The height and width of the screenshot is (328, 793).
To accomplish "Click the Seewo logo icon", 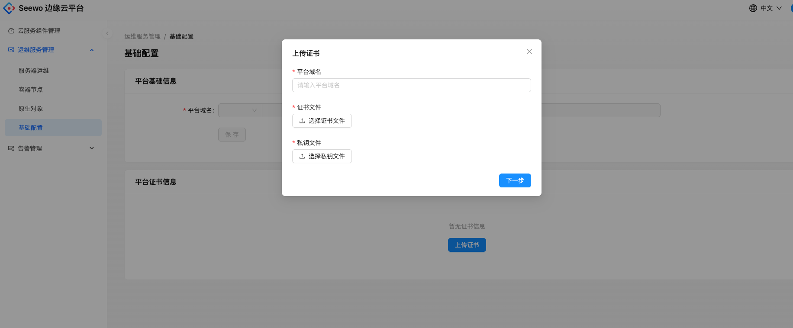I will [x=9, y=8].
